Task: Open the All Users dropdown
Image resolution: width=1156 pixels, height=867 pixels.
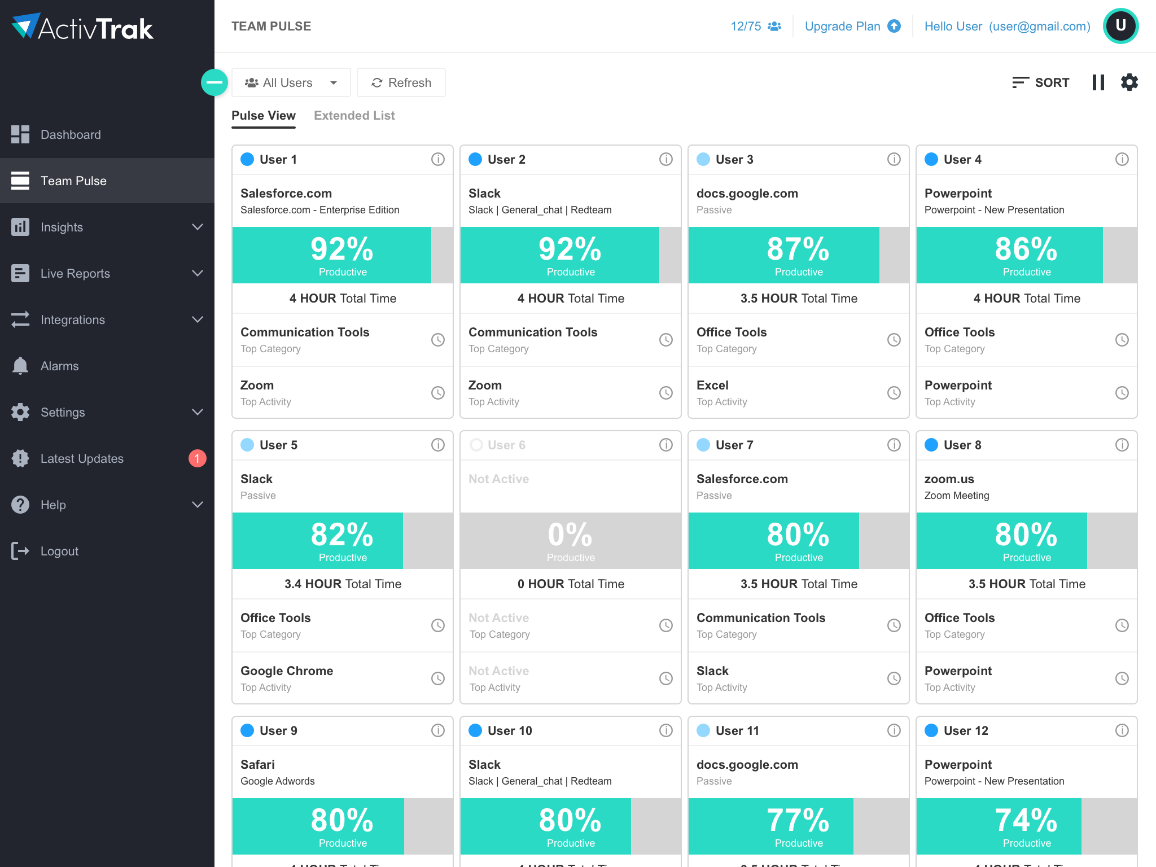Action: [x=291, y=82]
